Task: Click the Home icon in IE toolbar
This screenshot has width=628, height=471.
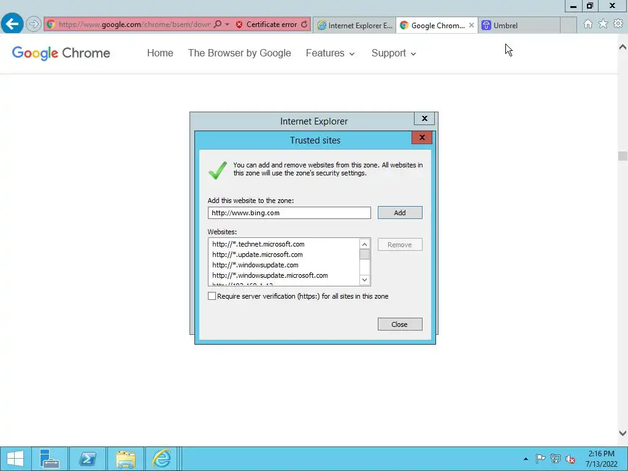Action: [588, 24]
